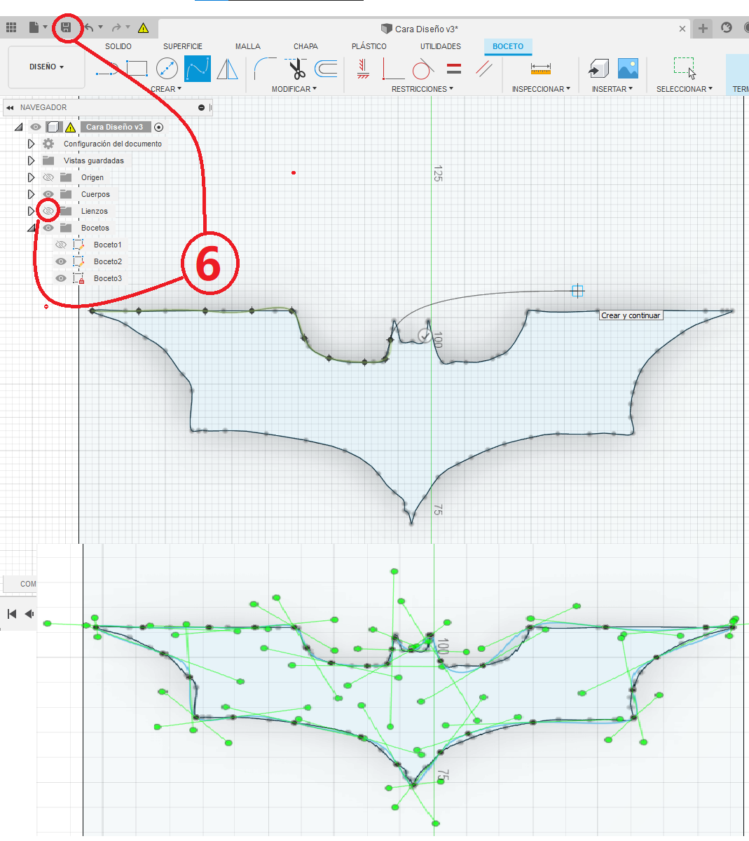The width and height of the screenshot is (749, 841).
Task: Expand the Cuerpos folder node
Action: pyautogui.click(x=31, y=194)
